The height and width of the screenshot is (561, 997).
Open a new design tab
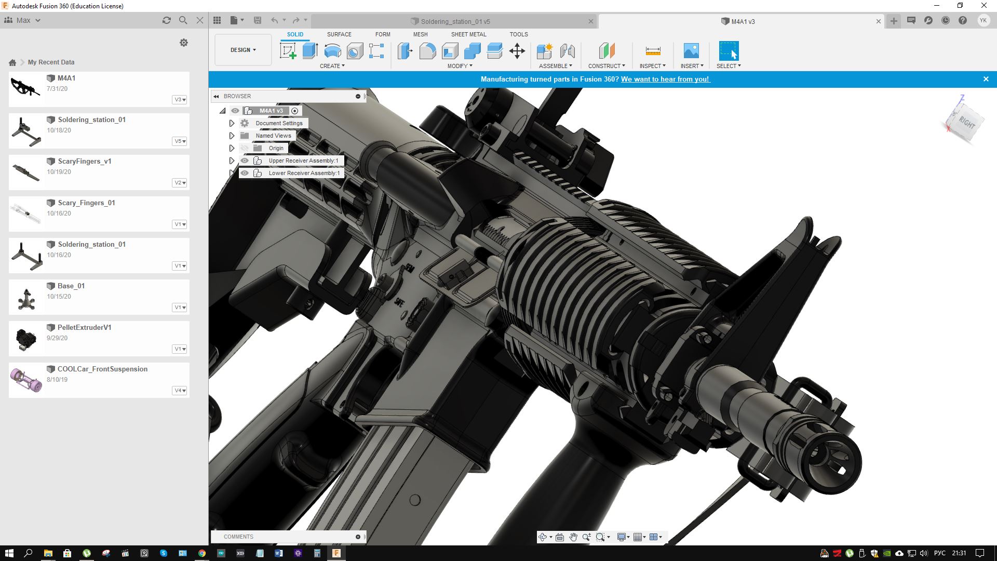(x=894, y=21)
